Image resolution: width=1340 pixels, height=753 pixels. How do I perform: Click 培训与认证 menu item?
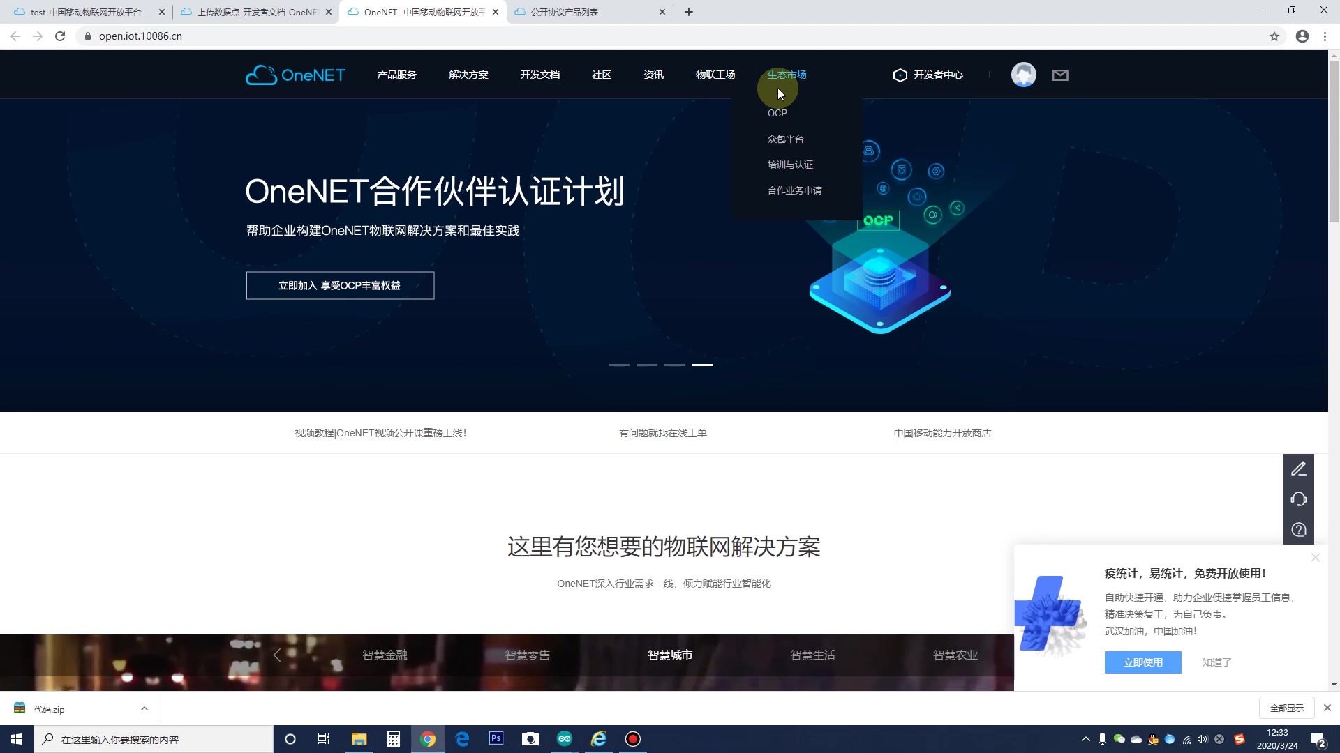(x=791, y=165)
